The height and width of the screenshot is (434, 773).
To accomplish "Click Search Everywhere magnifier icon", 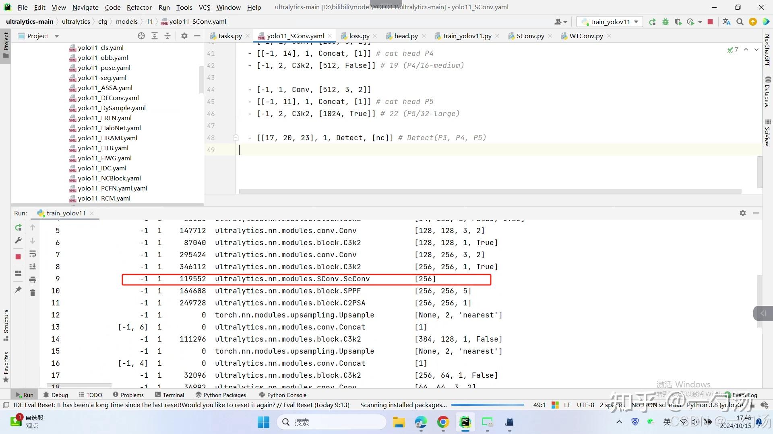I will 740,22.
